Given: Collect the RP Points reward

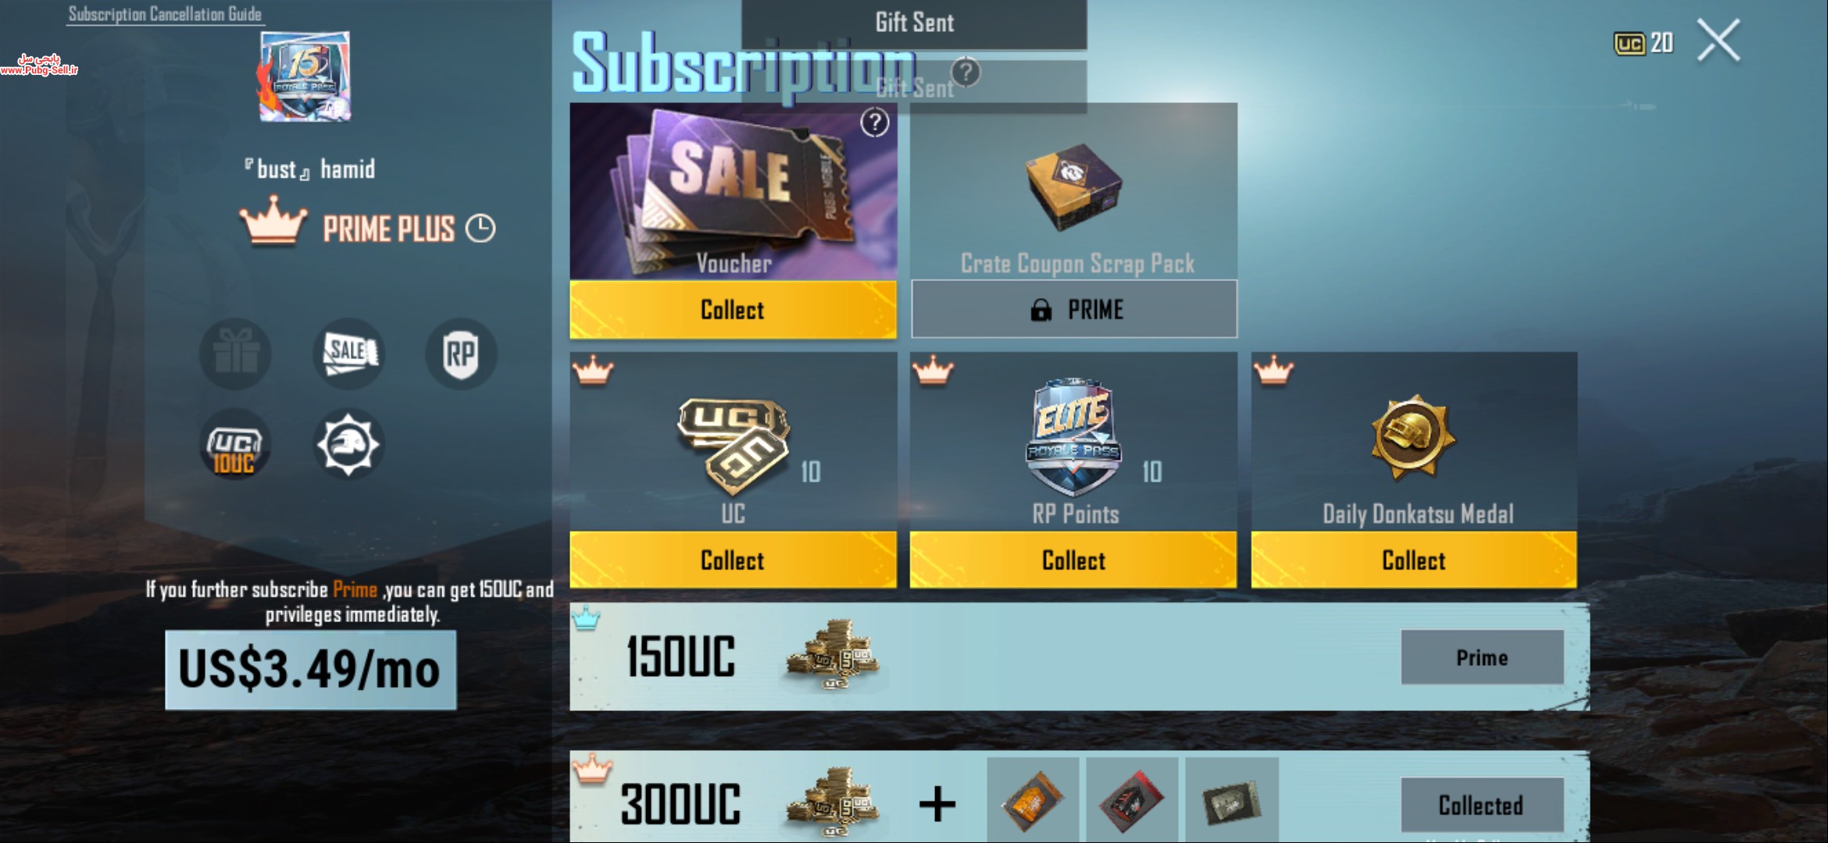Looking at the screenshot, I should 1073,560.
